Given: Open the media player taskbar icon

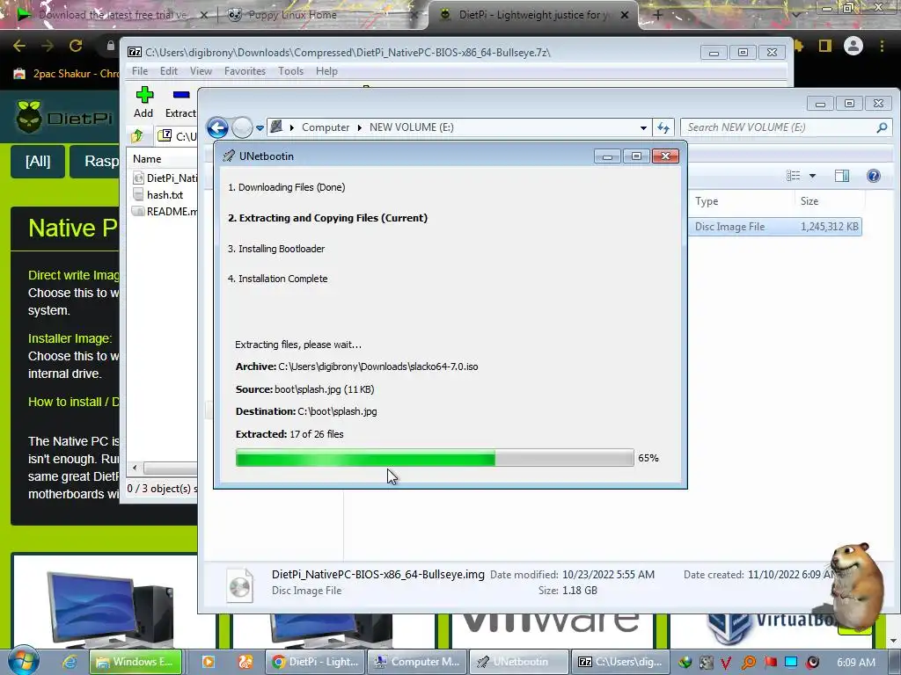Looking at the screenshot, I should point(208,662).
